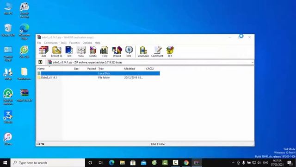This screenshot has height=167, width=296.
Task: Click the SFX toolbar icon
Action: (x=170, y=51)
